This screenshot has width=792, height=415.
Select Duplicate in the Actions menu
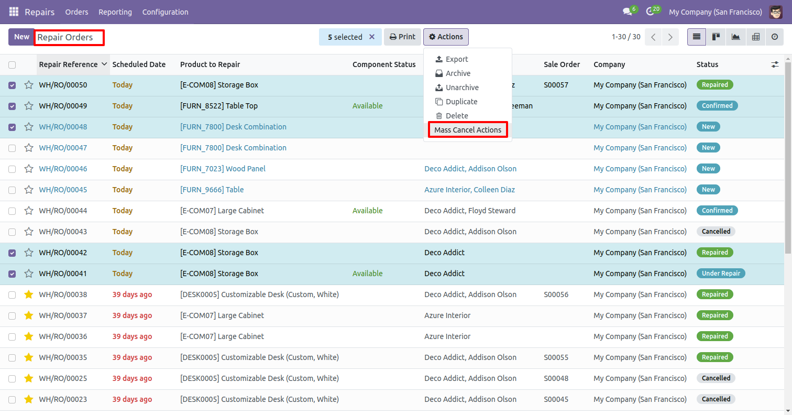(x=461, y=102)
